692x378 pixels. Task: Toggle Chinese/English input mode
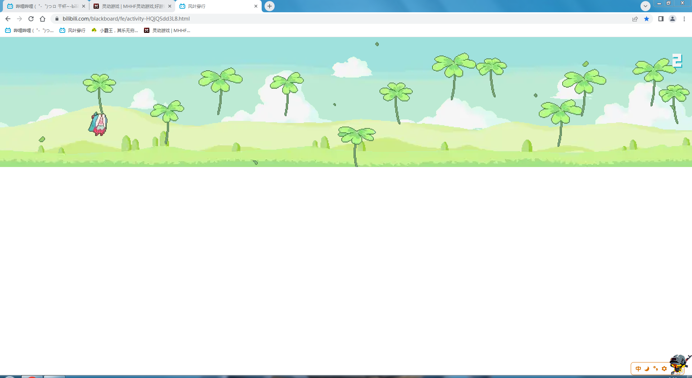638,369
